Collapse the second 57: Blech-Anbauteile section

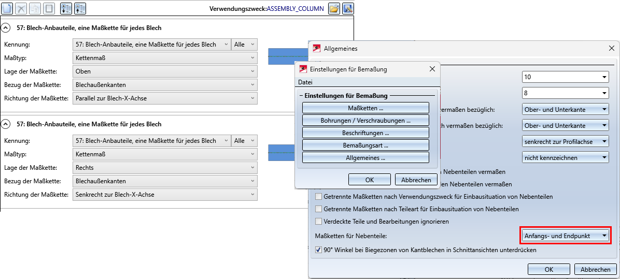[x=6, y=124]
